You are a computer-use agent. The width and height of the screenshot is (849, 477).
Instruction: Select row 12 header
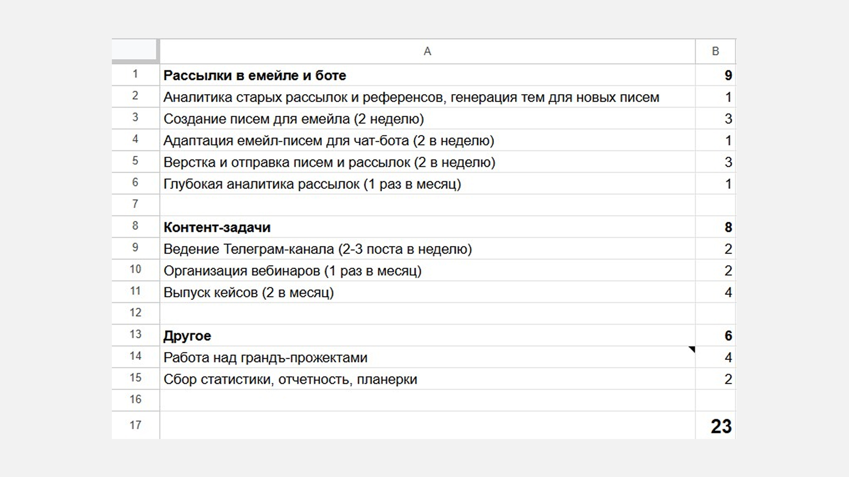pos(135,313)
